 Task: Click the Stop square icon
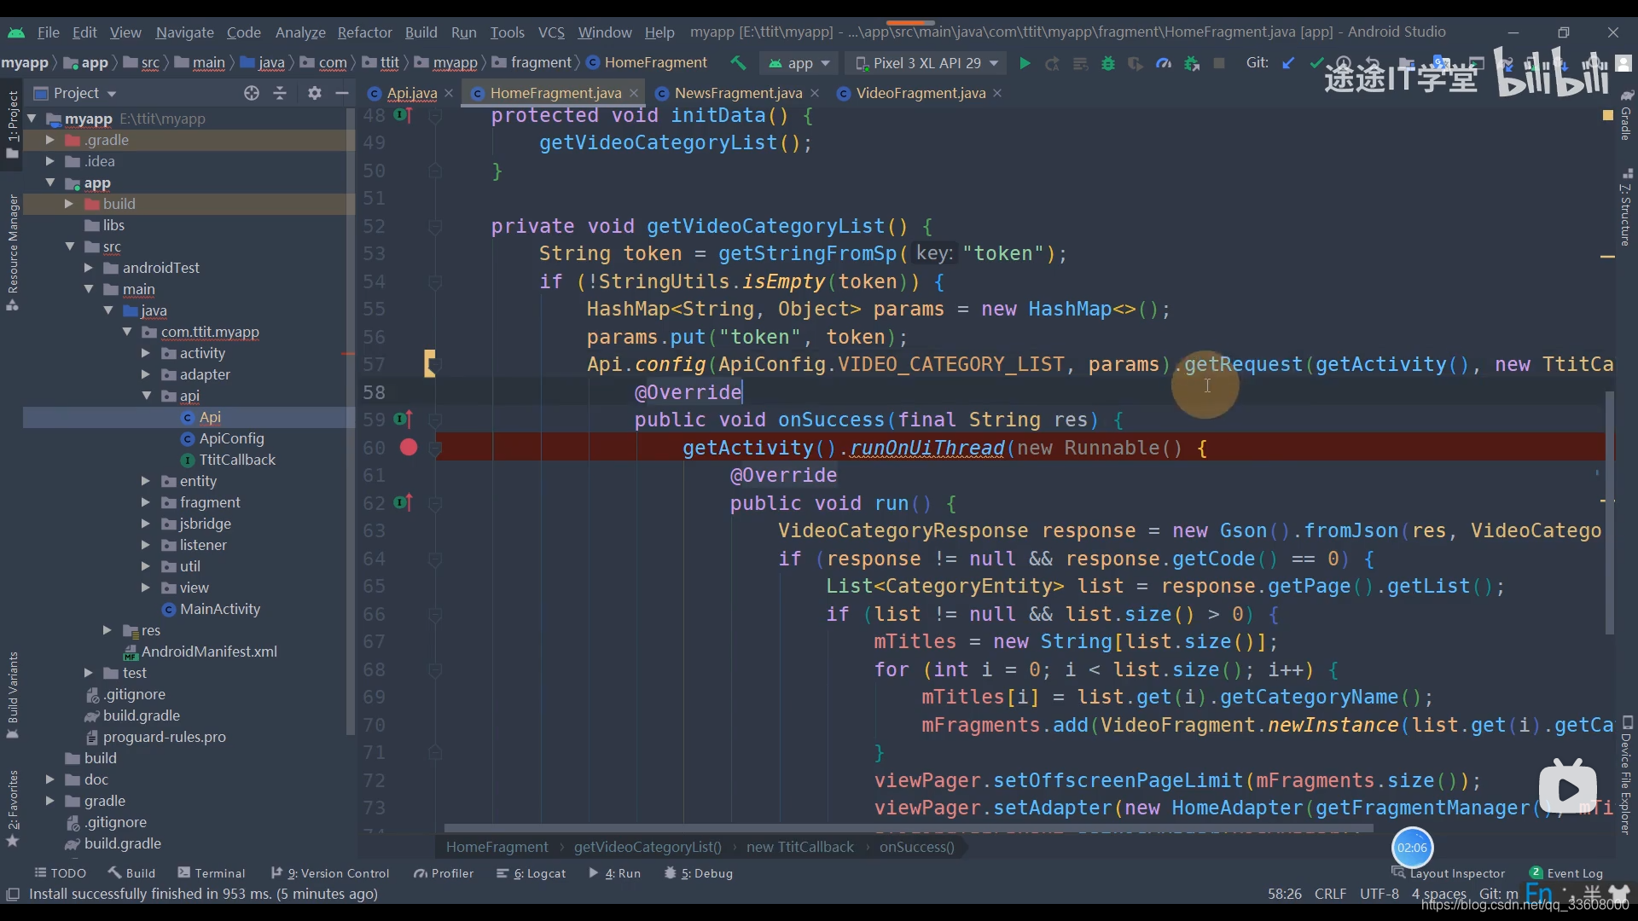click(1220, 63)
